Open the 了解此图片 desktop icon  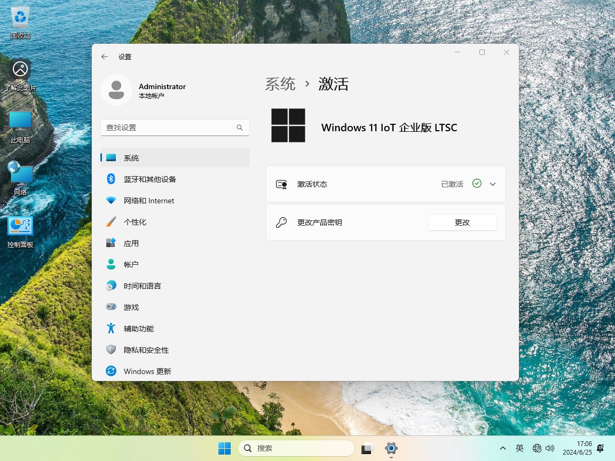[x=20, y=75]
